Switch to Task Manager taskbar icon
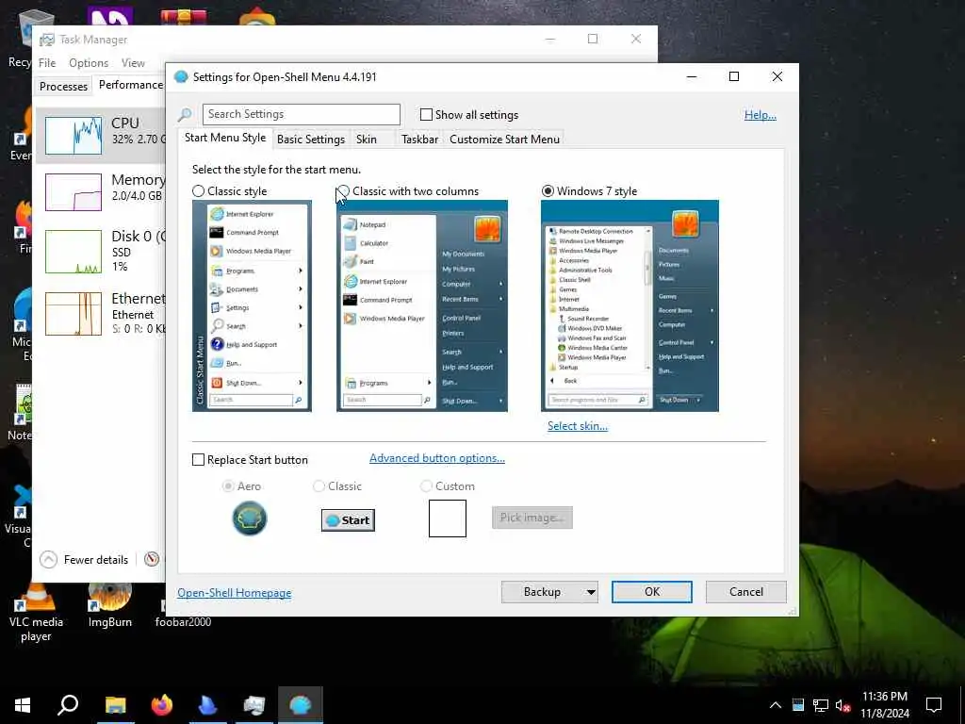This screenshot has width=965, height=724. pos(254,705)
